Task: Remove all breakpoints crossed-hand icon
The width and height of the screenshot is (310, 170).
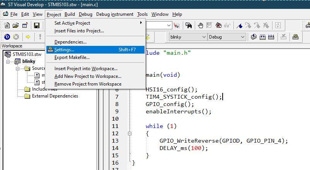Action: coord(218,25)
